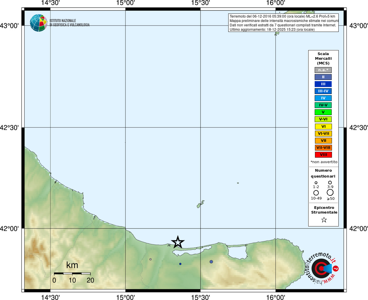Click the top 15°30' longitude label
This screenshot has width=368, height=300.
[200, 3]
